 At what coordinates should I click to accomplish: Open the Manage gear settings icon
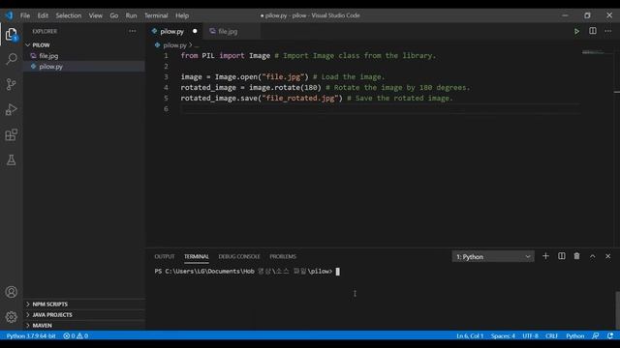[11, 317]
